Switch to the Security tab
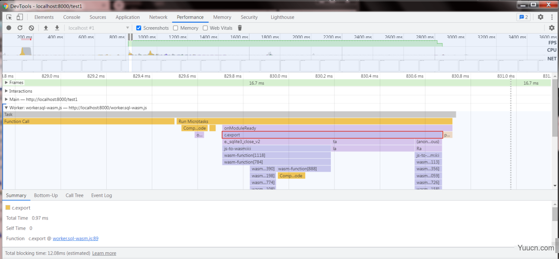Image resolution: width=559 pixels, height=259 pixels. coord(249,17)
